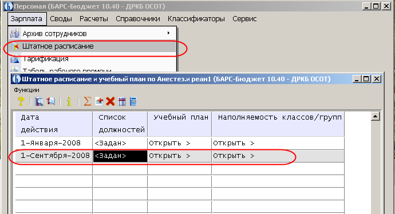Delete record with the red X icon
395x214 pixels.
pos(110,101)
